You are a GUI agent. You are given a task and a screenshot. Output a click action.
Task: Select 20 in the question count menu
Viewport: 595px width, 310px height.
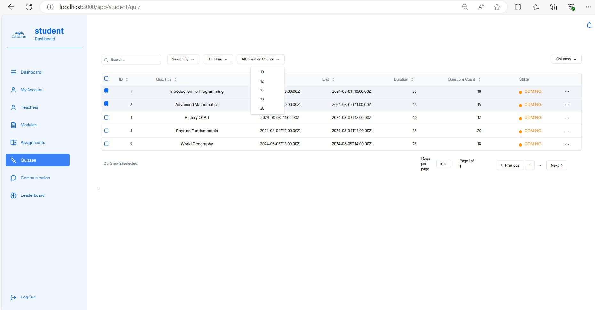pos(262,108)
